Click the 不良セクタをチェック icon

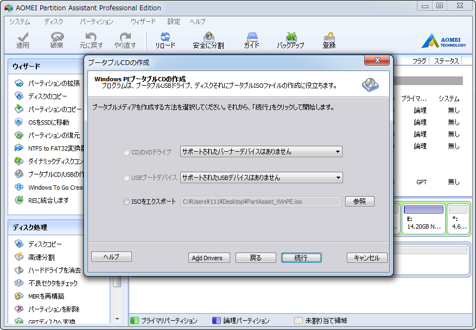[x=19, y=283]
